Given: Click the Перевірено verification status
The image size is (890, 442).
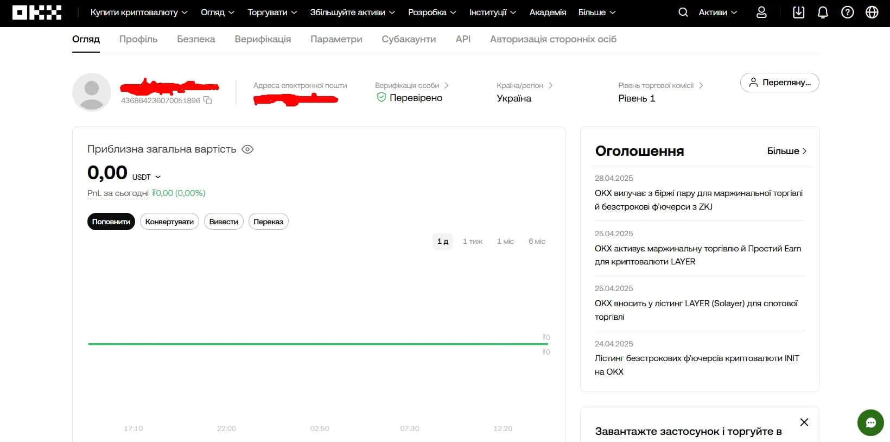Looking at the screenshot, I should pos(410,98).
